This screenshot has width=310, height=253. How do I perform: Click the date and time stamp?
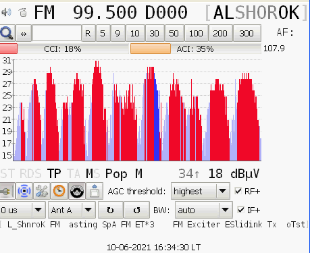pyautogui.click(x=153, y=248)
